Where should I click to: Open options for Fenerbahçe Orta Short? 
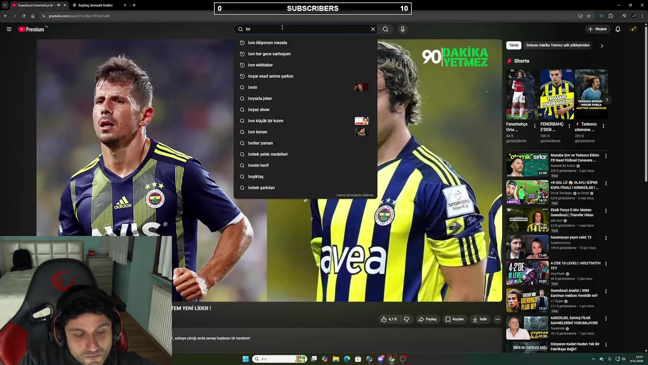click(x=535, y=126)
